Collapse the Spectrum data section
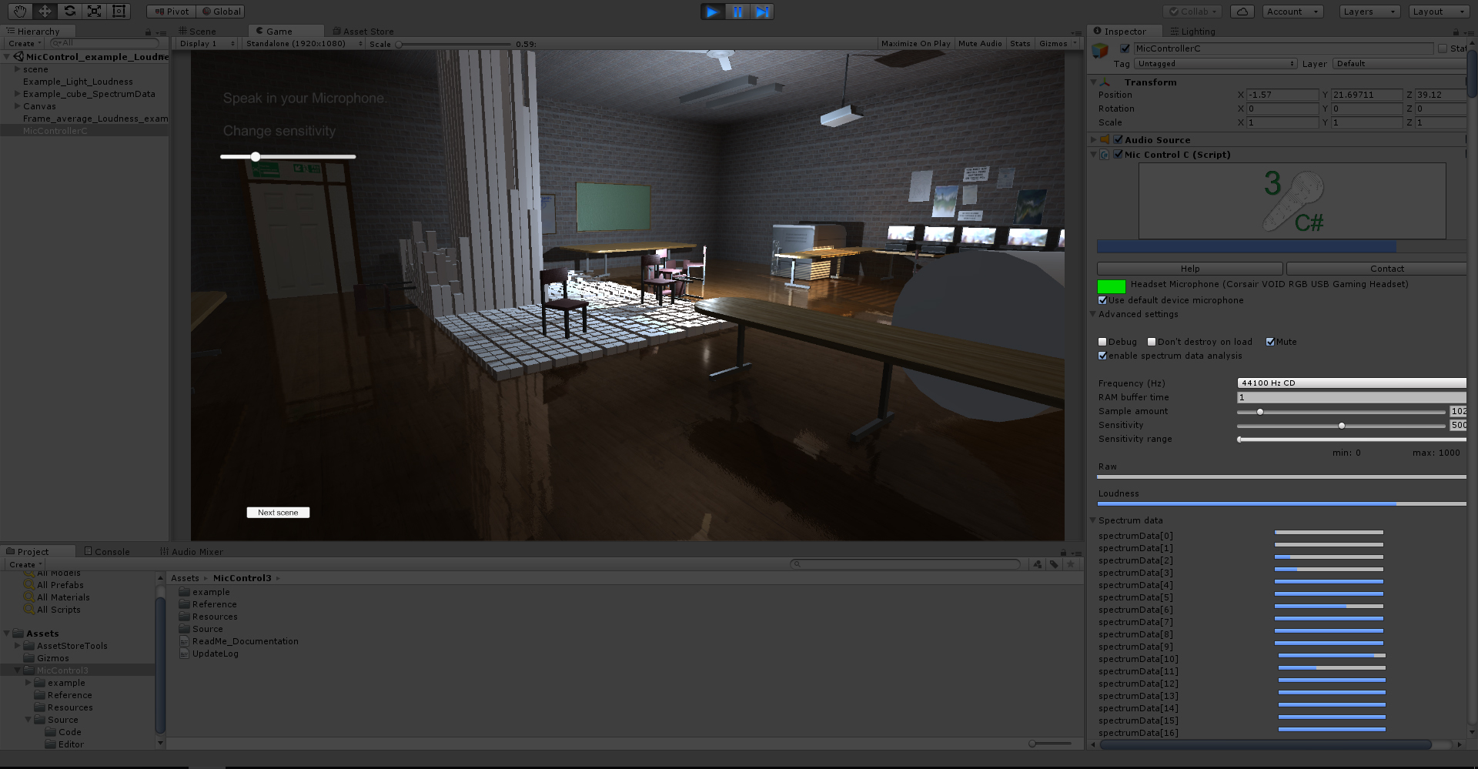The image size is (1478, 769). pos(1093,520)
